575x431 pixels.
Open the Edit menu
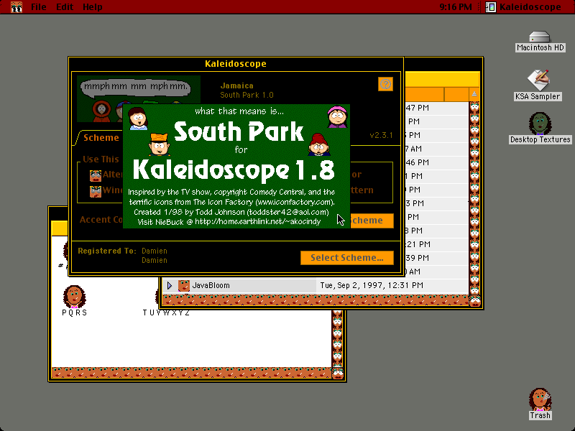click(x=65, y=6)
